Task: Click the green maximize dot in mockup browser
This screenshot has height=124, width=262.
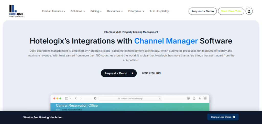Action: [60, 98]
